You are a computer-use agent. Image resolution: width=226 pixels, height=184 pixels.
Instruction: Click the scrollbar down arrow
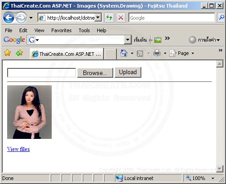[220, 169]
